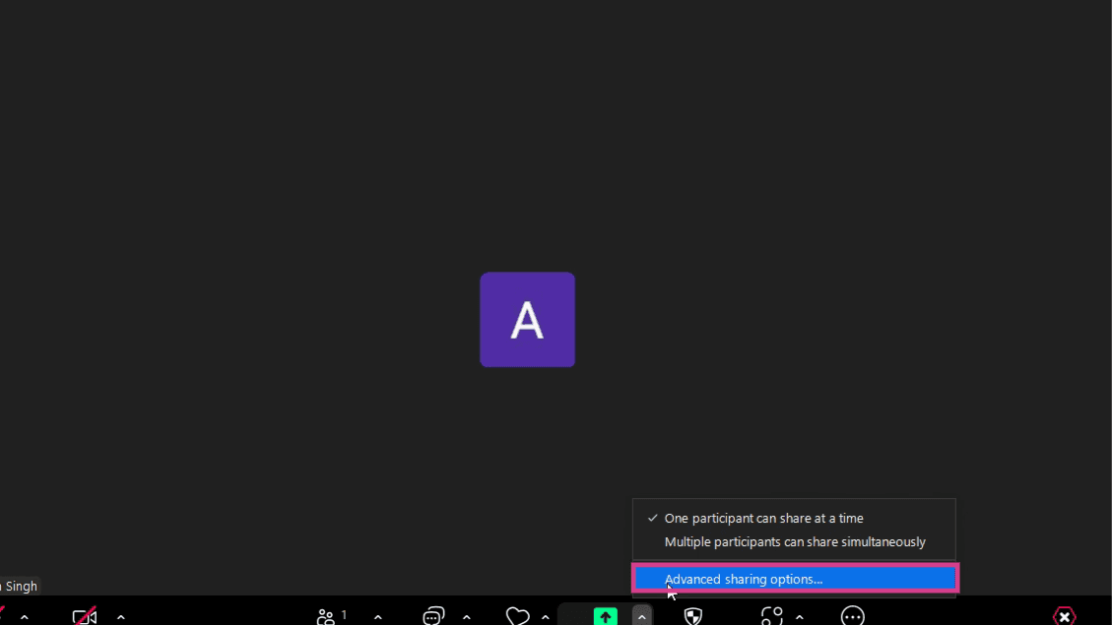Viewport: 1112px width, 625px height.
Task: Expand the reactions options chevron
Action: tap(546, 617)
